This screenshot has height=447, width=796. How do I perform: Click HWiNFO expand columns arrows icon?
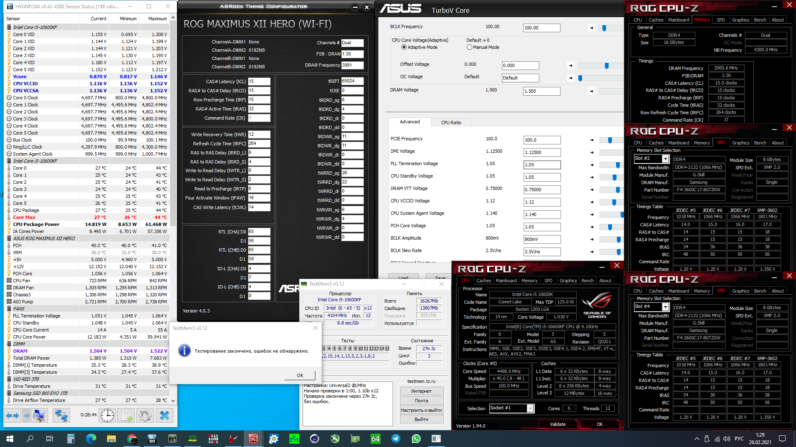coord(12,415)
